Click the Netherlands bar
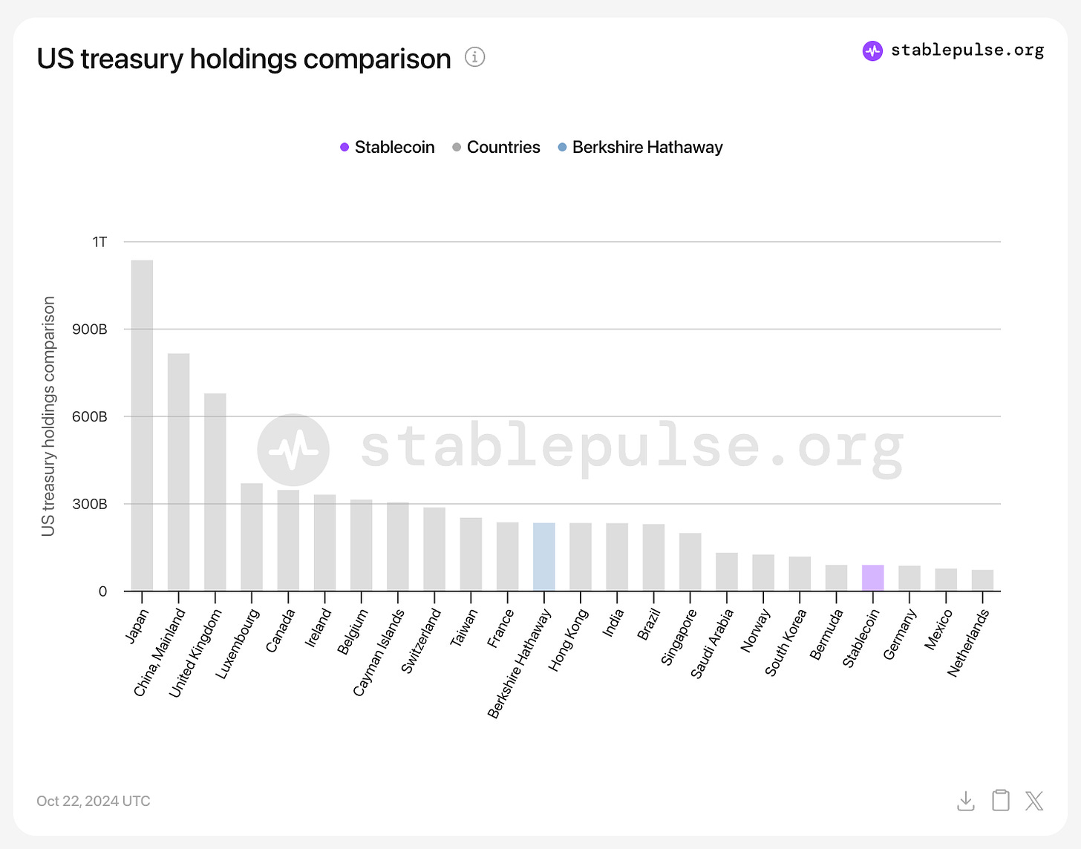 982,580
